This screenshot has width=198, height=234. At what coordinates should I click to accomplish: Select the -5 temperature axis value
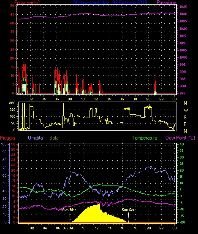click(182, 203)
